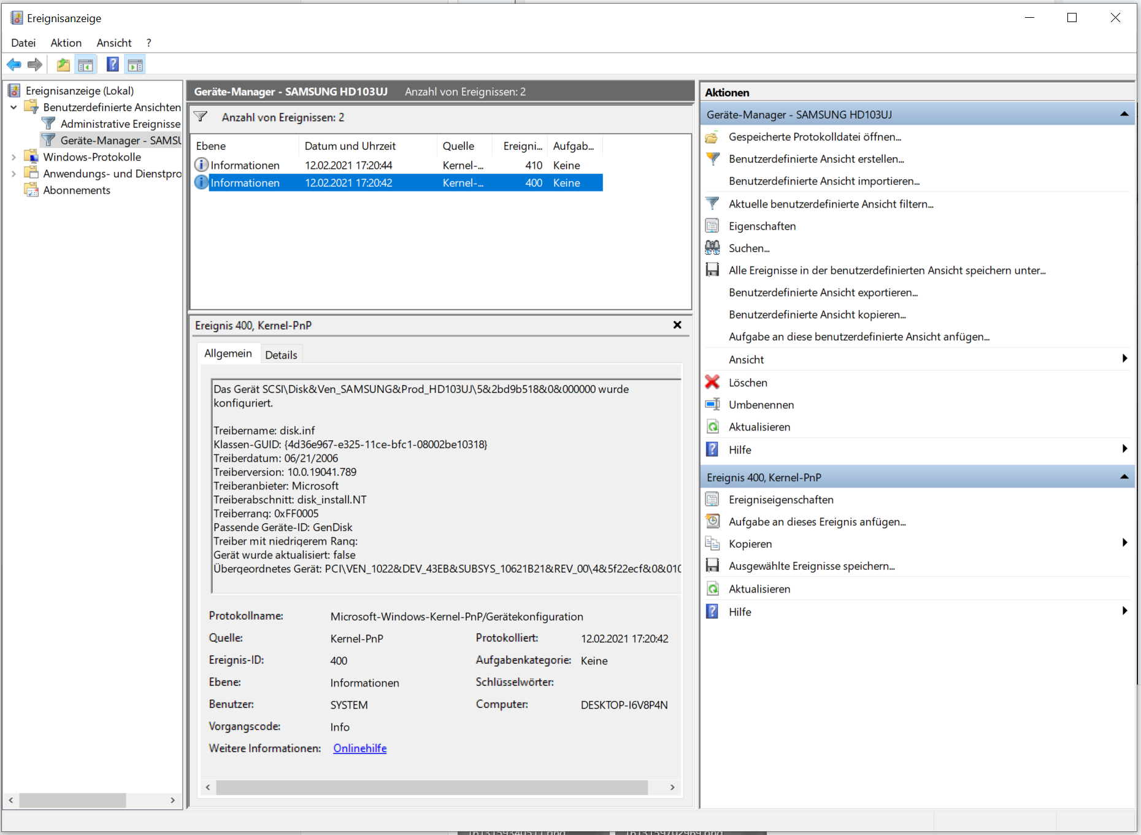This screenshot has width=1141, height=835.
Task: Click the save all events floppy icon
Action: (712, 270)
